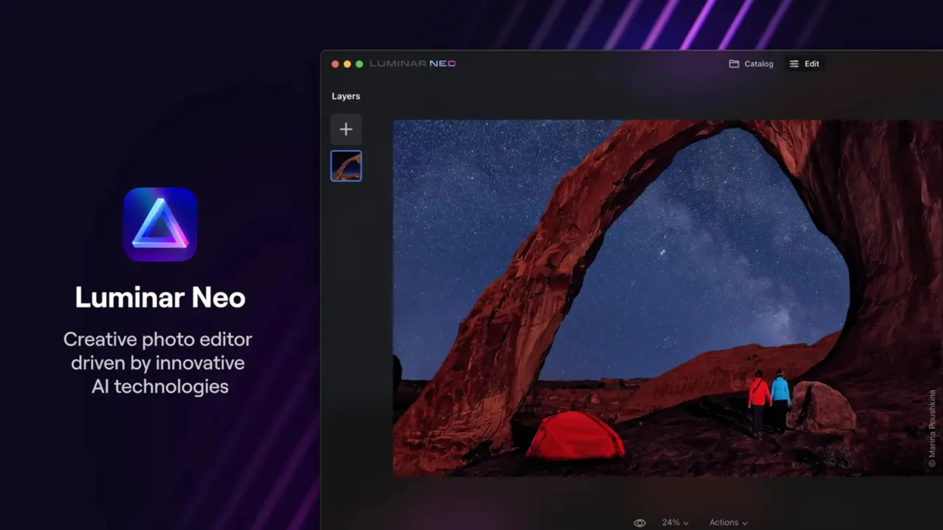The image size is (943, 530).
Task: Select the rock arch layer thumbnail
Action: point(346,166)
